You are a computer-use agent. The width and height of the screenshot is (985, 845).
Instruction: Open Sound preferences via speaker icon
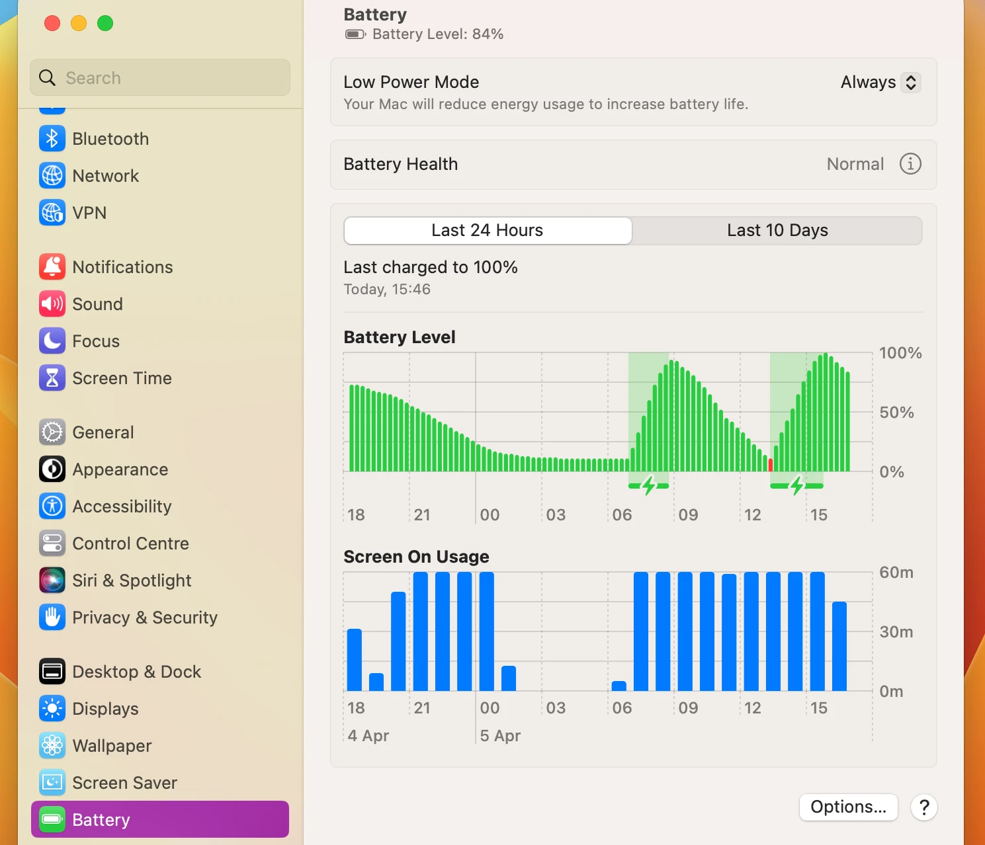tap(52, 303)
